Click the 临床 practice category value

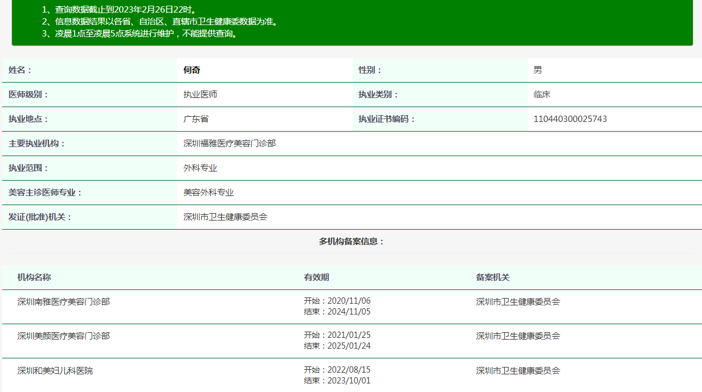542,95
